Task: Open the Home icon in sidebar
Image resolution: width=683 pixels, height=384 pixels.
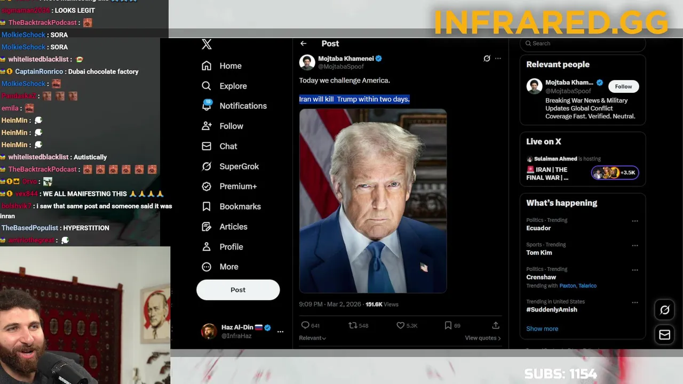Action: (207, 66)
